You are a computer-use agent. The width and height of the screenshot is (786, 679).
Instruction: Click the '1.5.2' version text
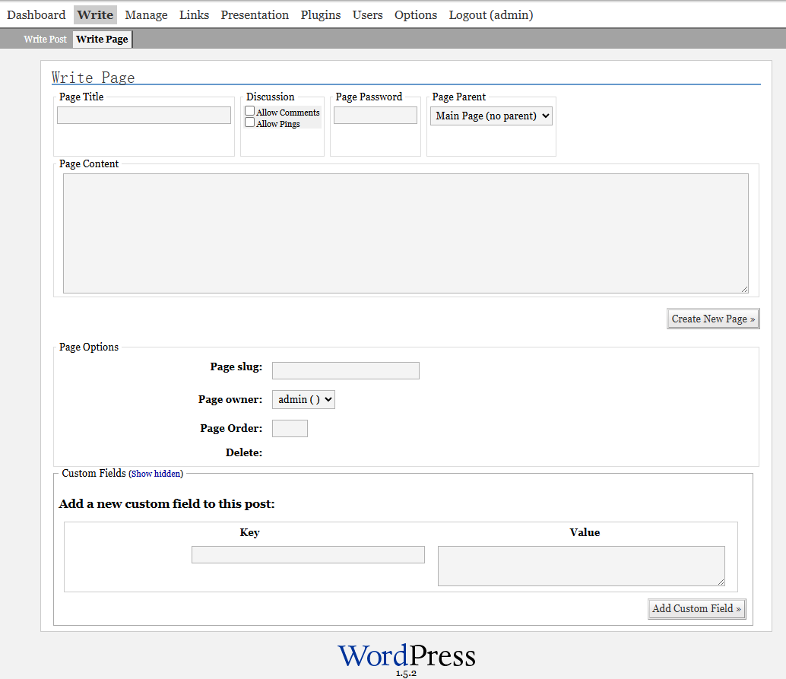406,674
